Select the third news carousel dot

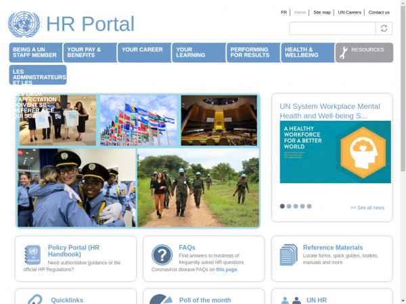296,206
